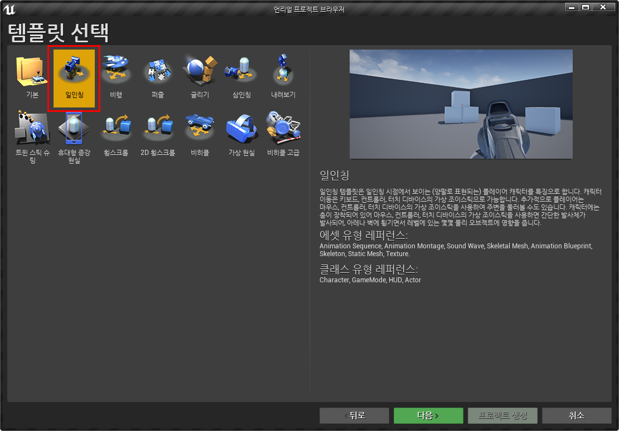The width and height of the screenshot is (619, 431).
Task: Click the Unreal Engine logo in the title bar
Action: [x=9, y=9]
